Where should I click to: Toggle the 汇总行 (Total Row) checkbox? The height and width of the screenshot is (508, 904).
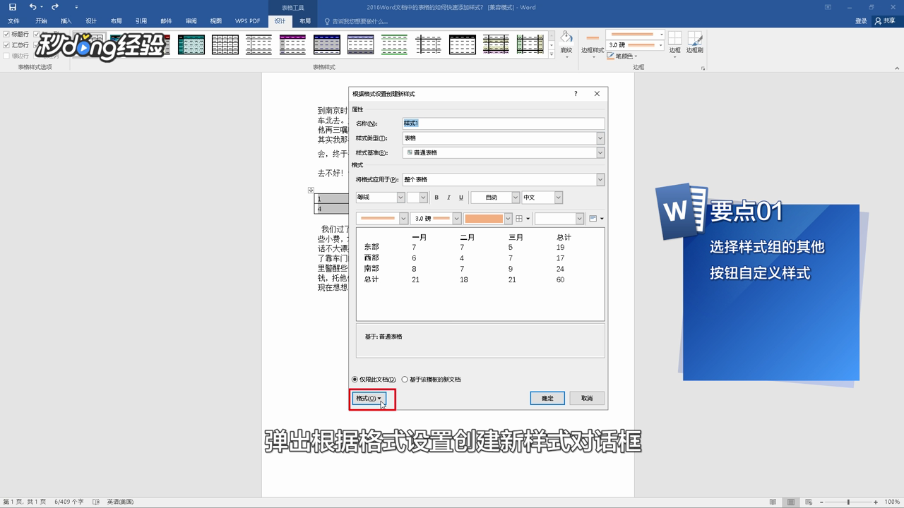click(x=7, y=44)
